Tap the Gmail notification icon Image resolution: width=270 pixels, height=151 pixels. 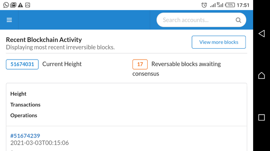(x=13, y=5)
